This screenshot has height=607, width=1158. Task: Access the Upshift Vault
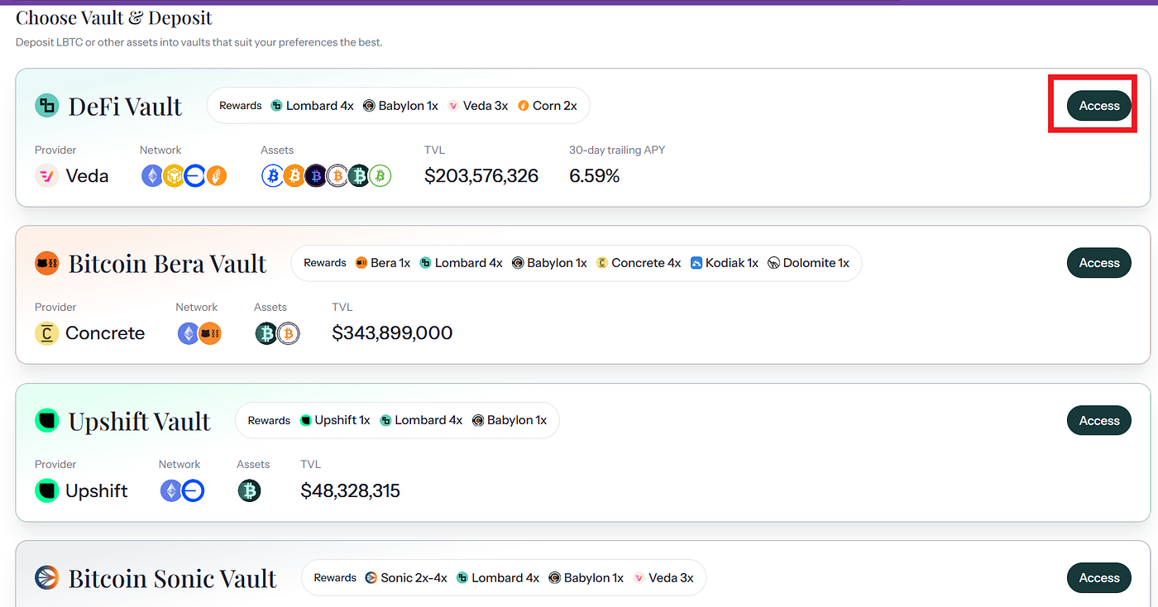(1098, 421)
